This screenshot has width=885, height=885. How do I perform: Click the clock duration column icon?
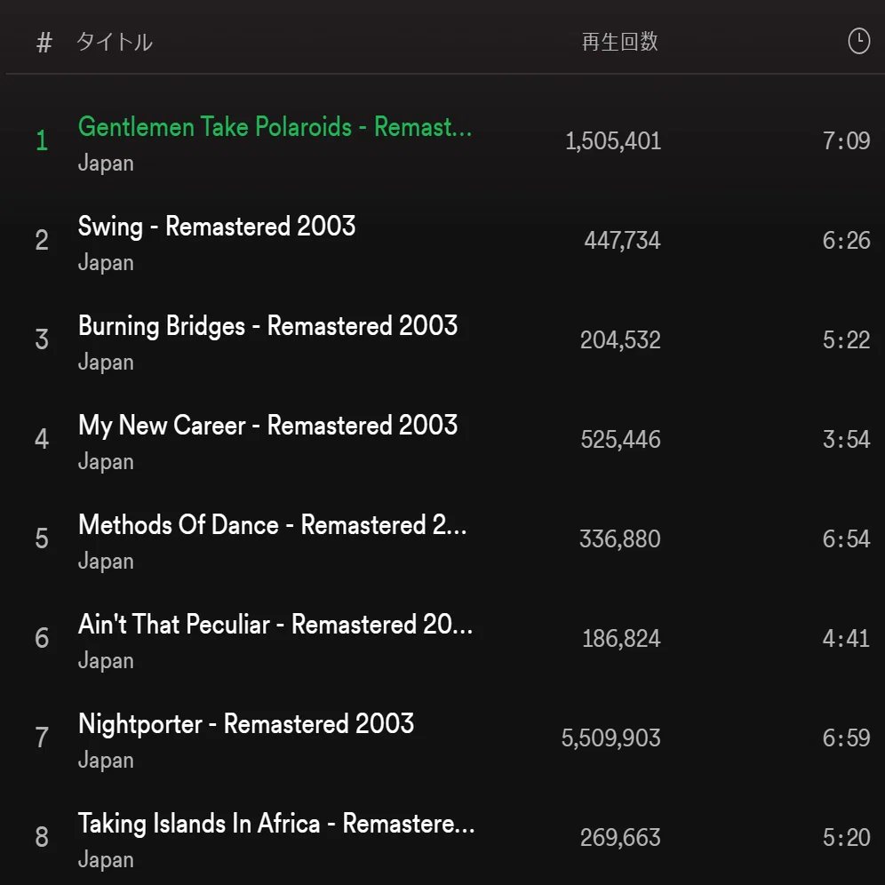pyautogui.click(x=858, y=41)
